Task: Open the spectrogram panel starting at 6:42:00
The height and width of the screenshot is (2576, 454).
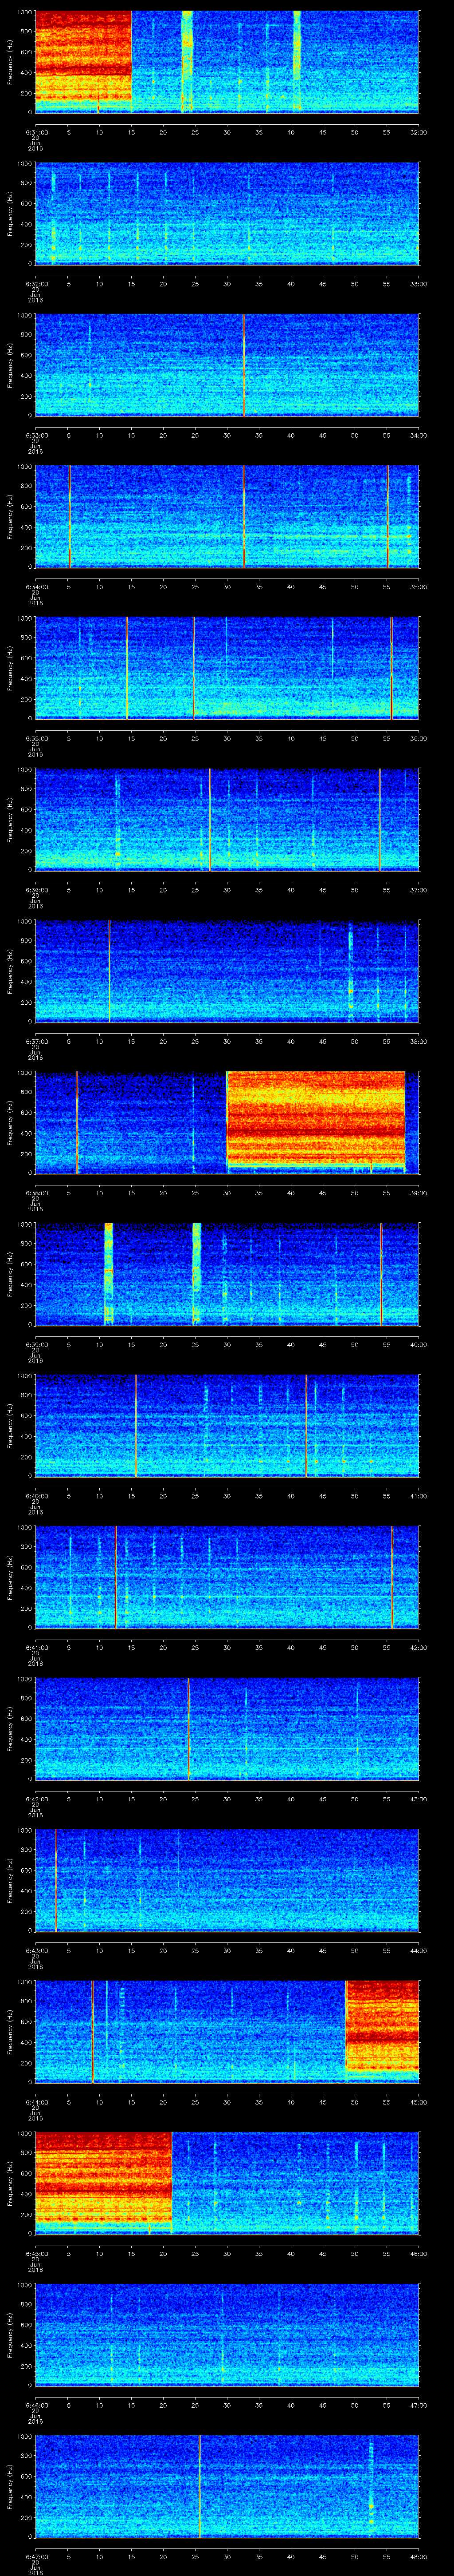Action: [x=227, y=1728]
